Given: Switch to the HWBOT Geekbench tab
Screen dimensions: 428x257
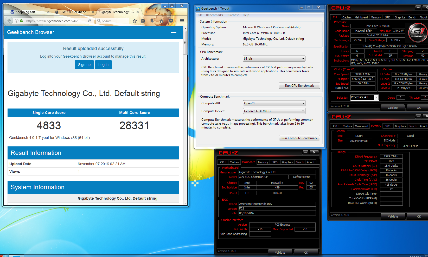Looking at the screenshot, I should (74, 12).
